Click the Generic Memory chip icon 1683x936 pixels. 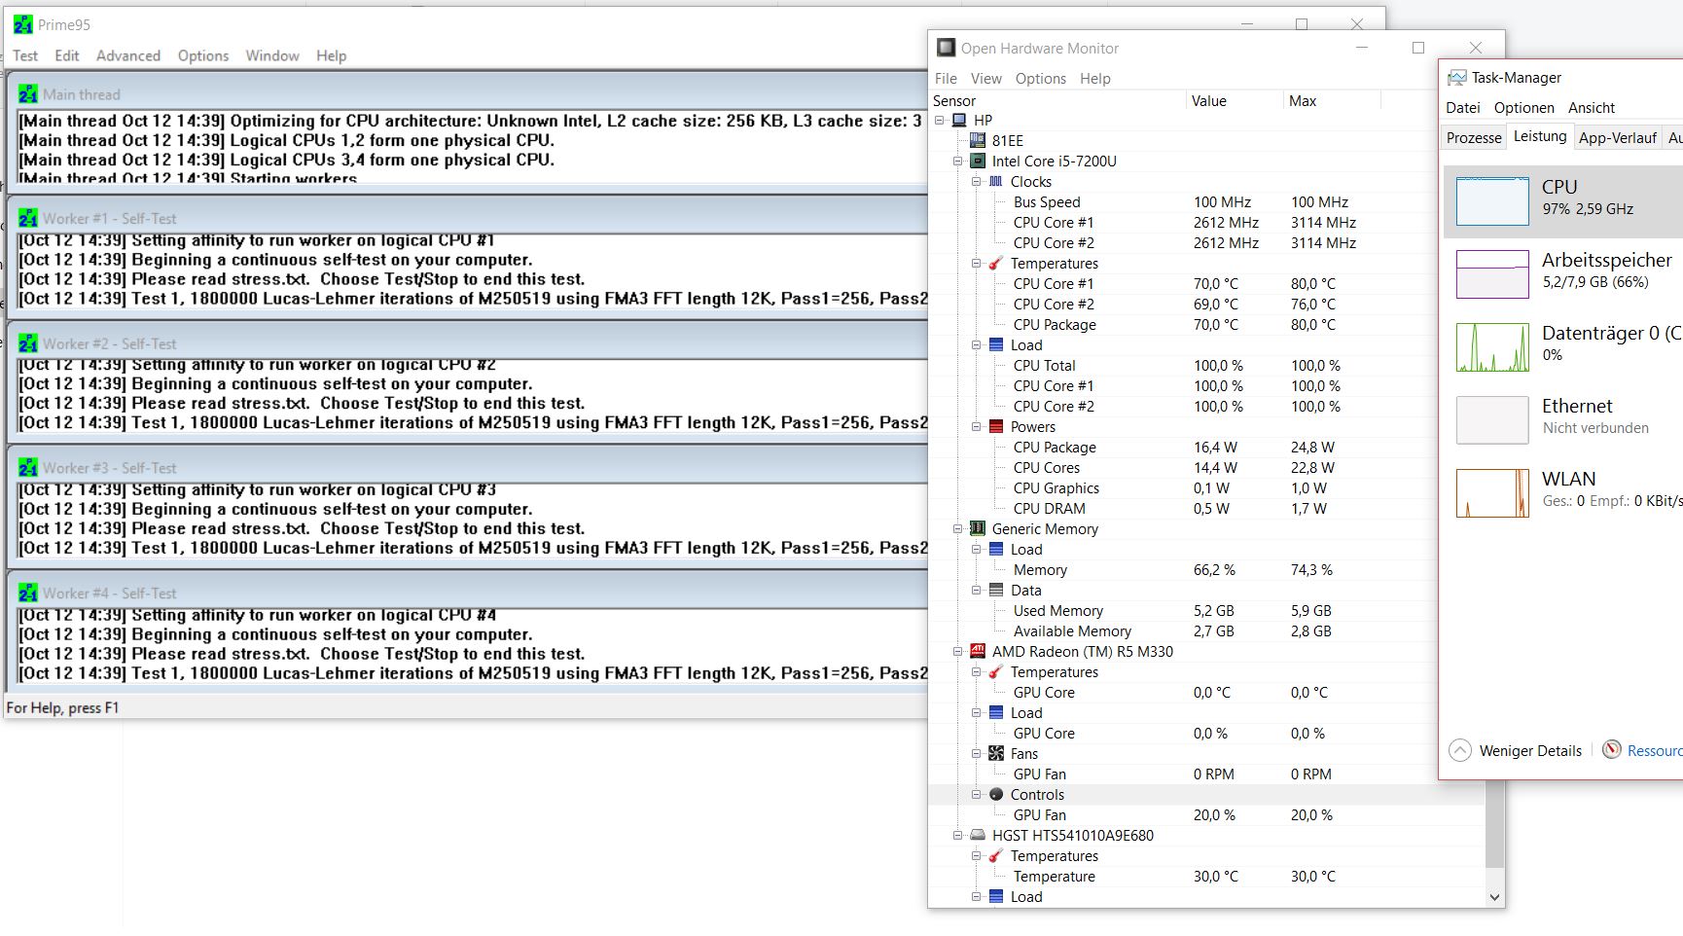click(x=978, y=529)
